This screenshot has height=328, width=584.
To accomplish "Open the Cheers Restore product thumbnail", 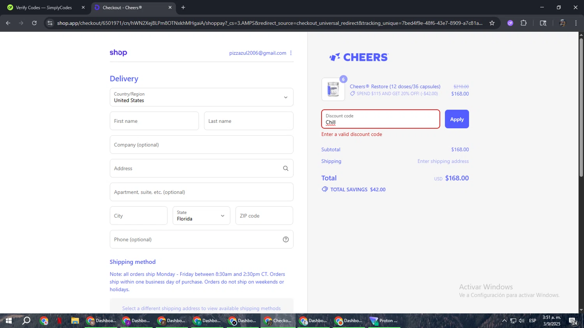I will (333, 89).
